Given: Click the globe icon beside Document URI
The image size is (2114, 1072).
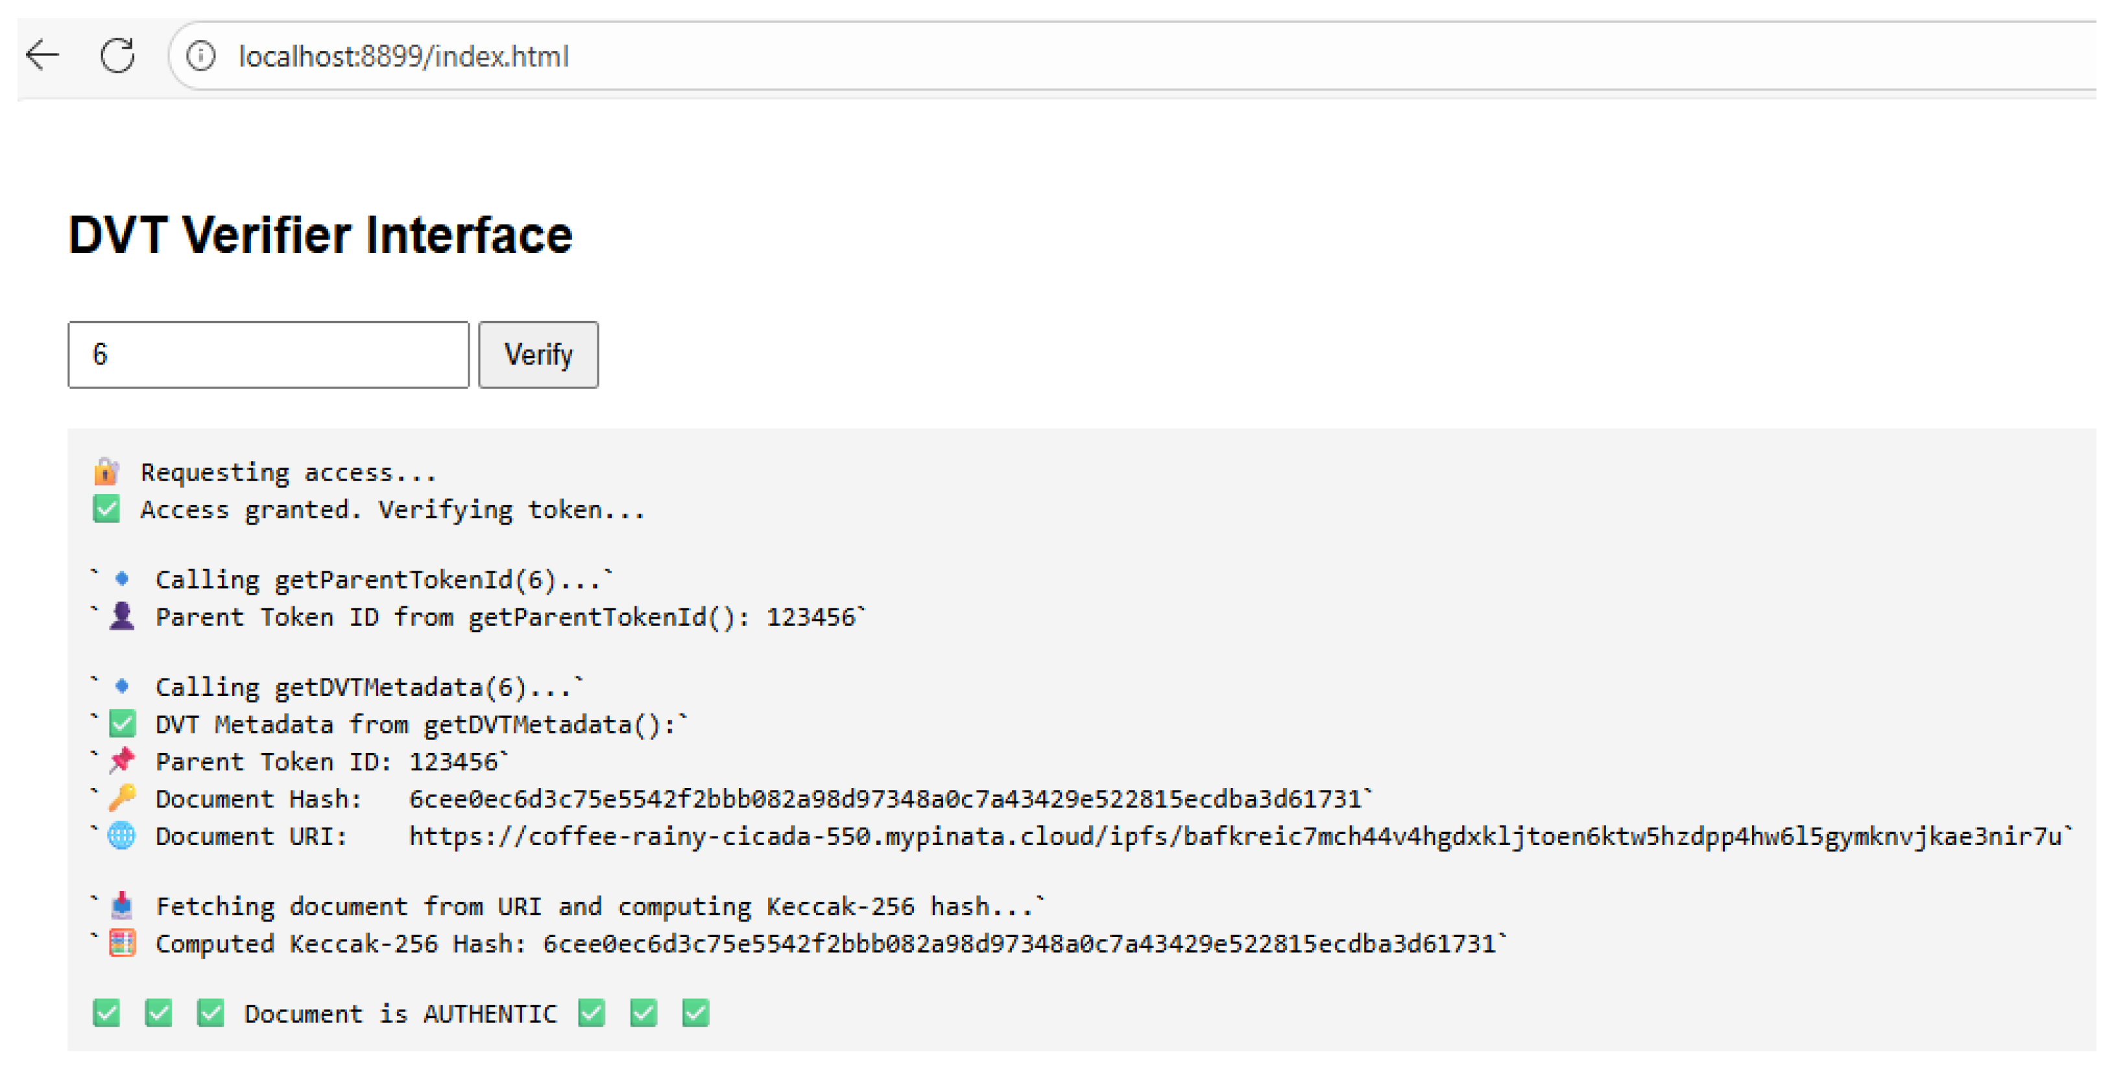Looking at the screenshot, I should 121,836.
